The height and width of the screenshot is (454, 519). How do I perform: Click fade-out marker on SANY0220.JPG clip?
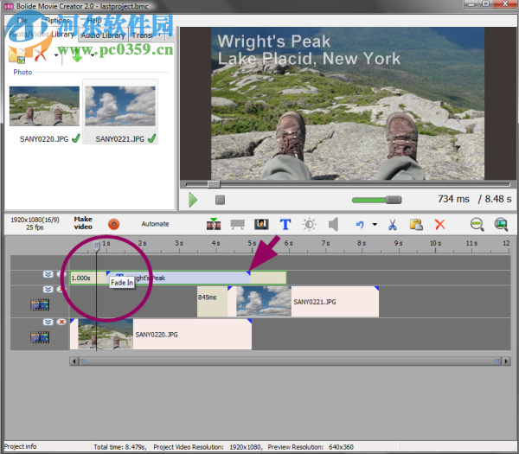point(250,321)
